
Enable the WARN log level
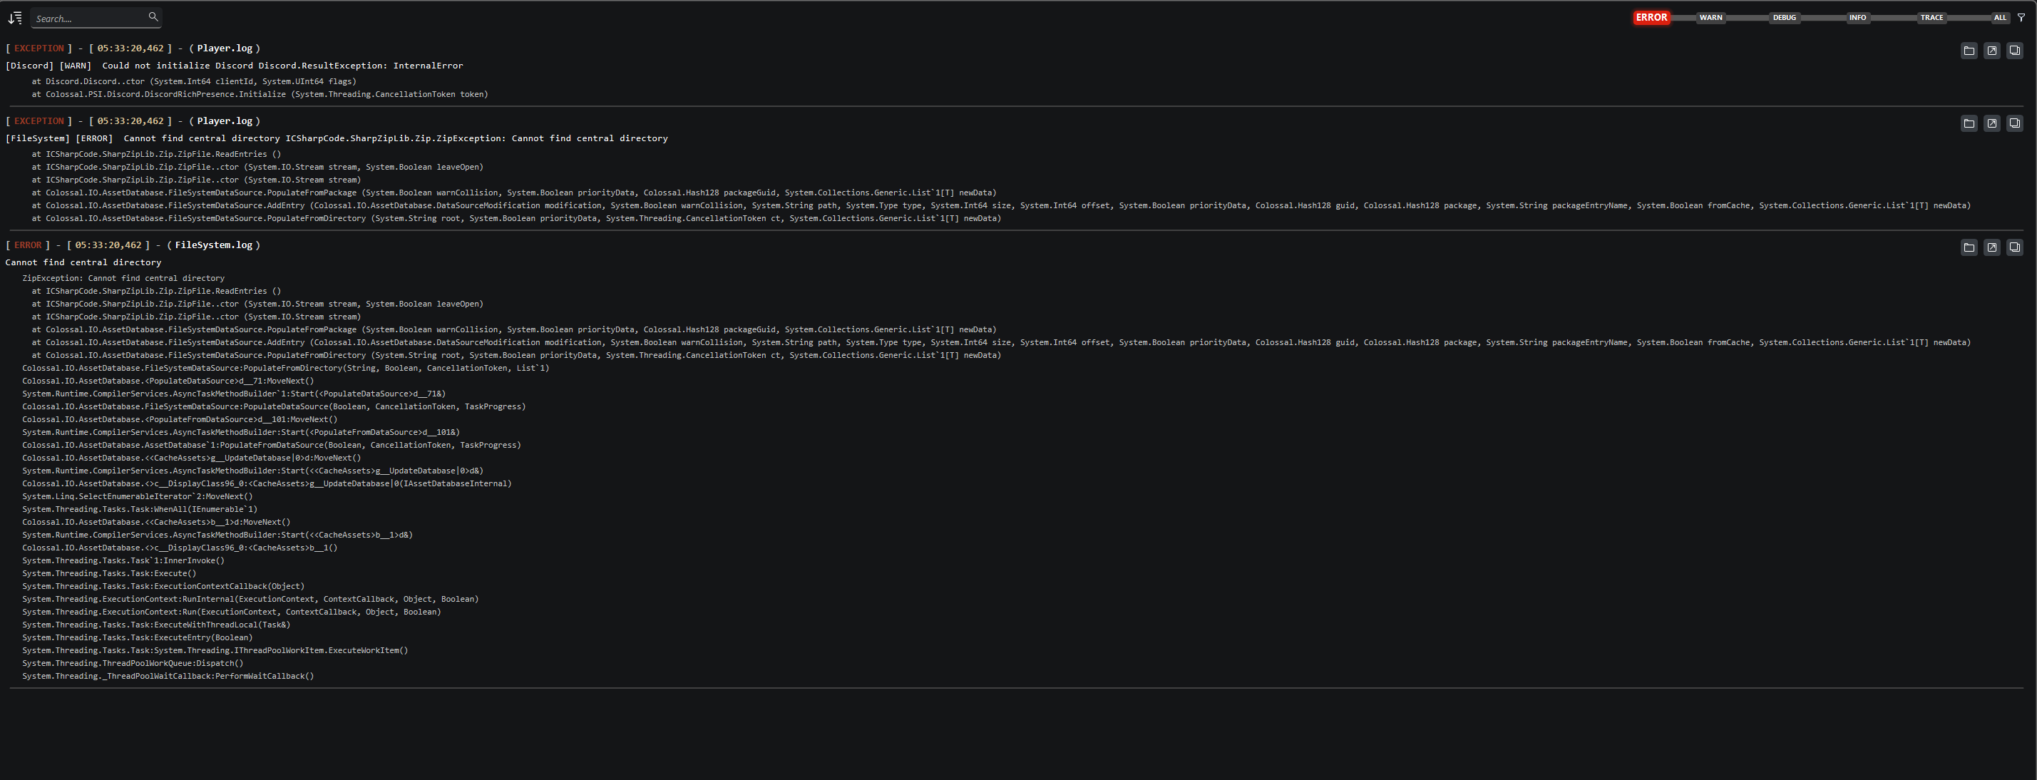click(1710, 17)
